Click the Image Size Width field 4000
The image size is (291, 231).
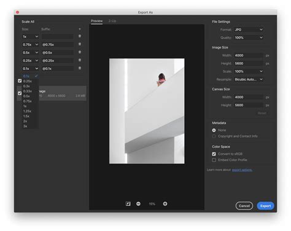coord(249,55)
